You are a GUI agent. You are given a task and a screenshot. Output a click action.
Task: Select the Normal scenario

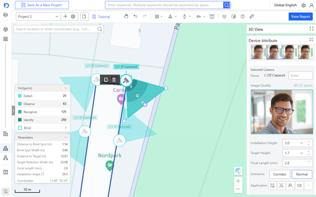point(302,174)
